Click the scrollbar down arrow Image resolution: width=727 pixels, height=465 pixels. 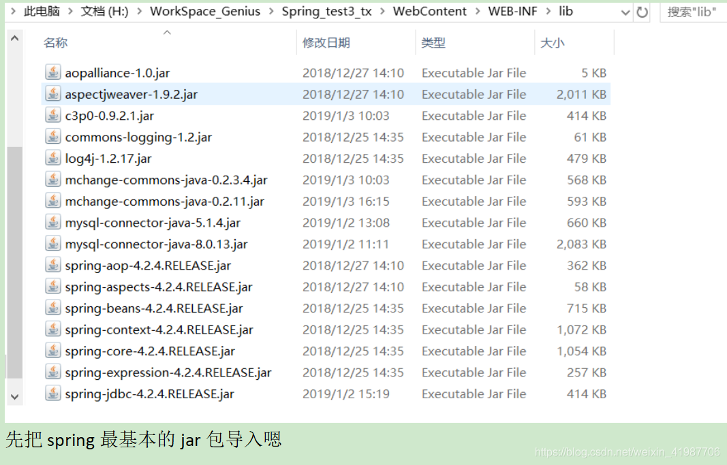tap(14, 397)
